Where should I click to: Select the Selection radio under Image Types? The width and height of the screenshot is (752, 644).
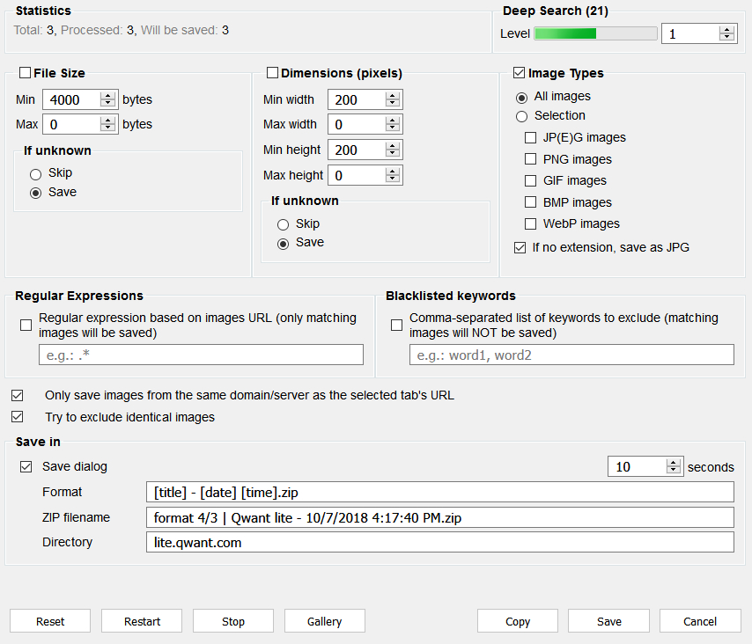(x=521, y=116)
